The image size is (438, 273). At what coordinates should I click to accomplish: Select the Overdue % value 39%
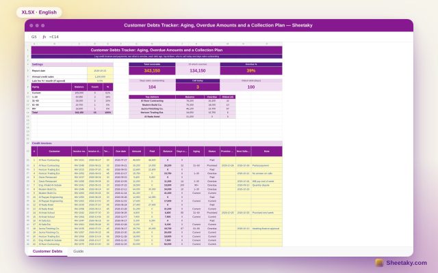[251, 71]
